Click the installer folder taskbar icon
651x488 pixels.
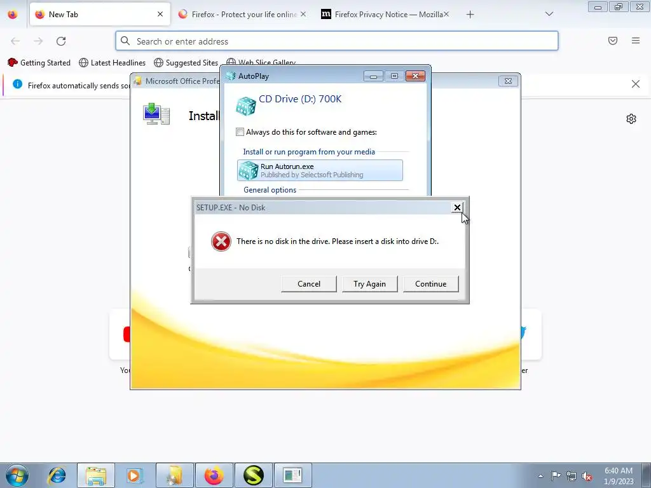(174, 475)
